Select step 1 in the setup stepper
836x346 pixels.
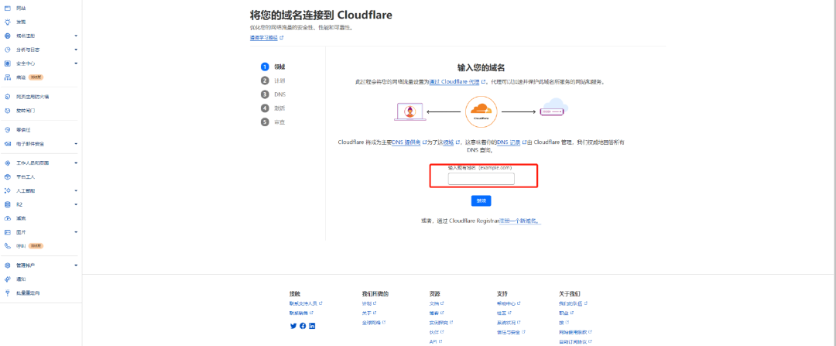coord(273,67)
